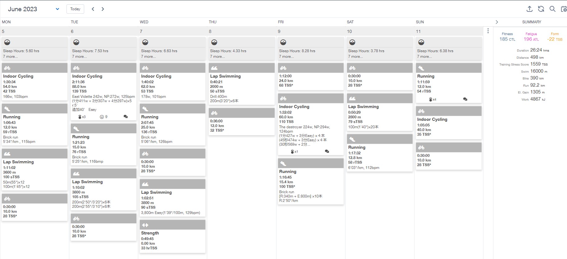Go to the previous week arrow
567x259 pixels.
point(93,9)
